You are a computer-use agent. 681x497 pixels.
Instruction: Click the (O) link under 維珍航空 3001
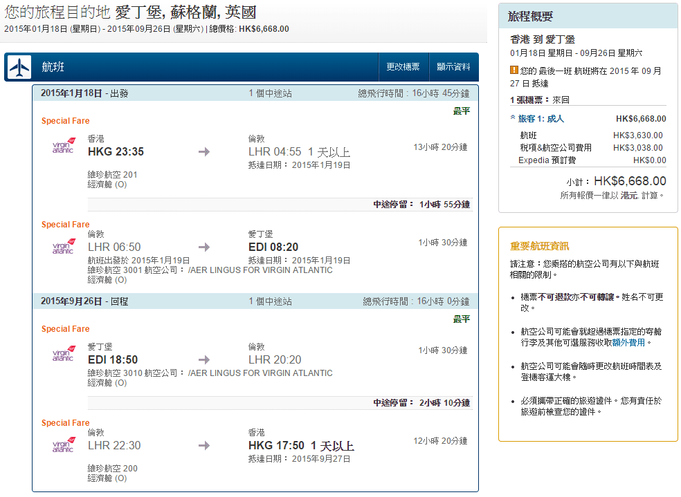coord(120,280)
